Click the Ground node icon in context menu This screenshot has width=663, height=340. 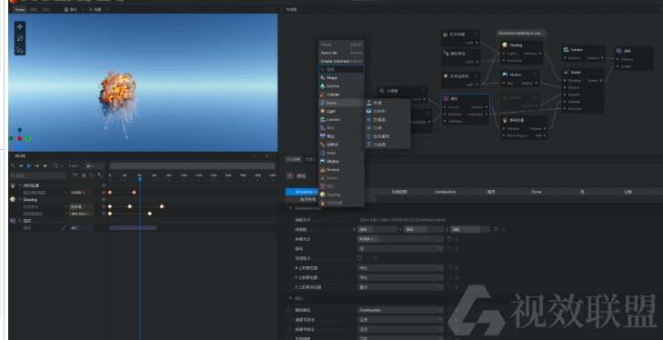coord(323,170)
